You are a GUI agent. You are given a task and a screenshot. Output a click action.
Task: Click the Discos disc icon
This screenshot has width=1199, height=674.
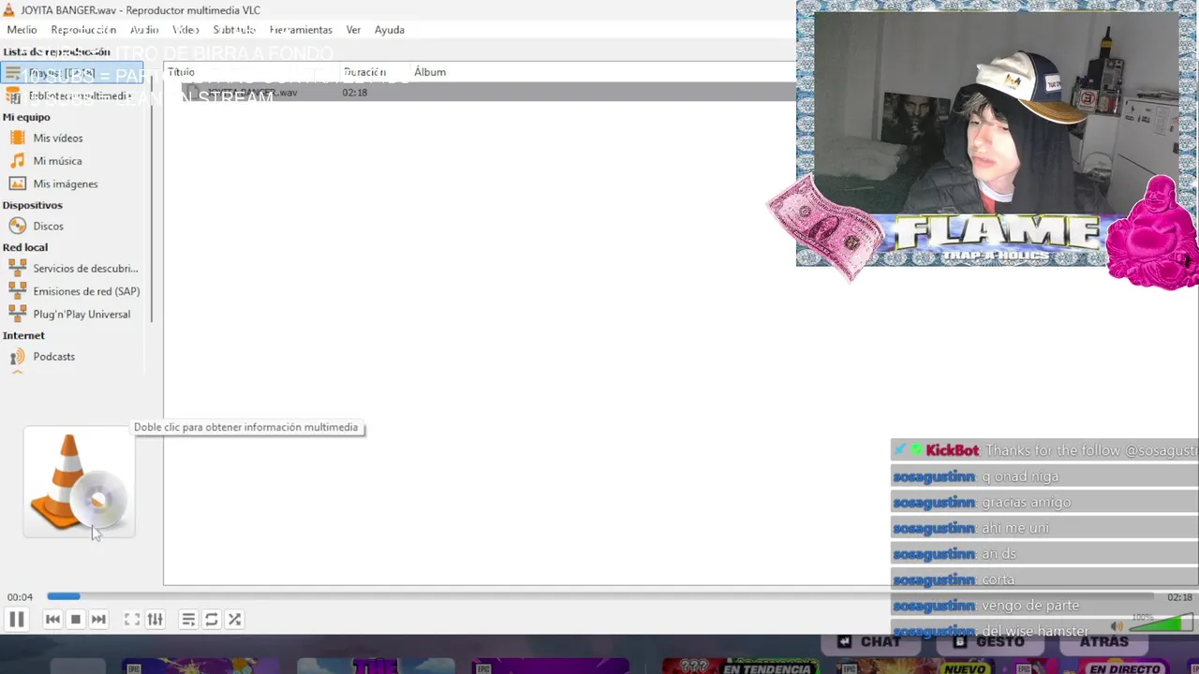pos(17,226)
